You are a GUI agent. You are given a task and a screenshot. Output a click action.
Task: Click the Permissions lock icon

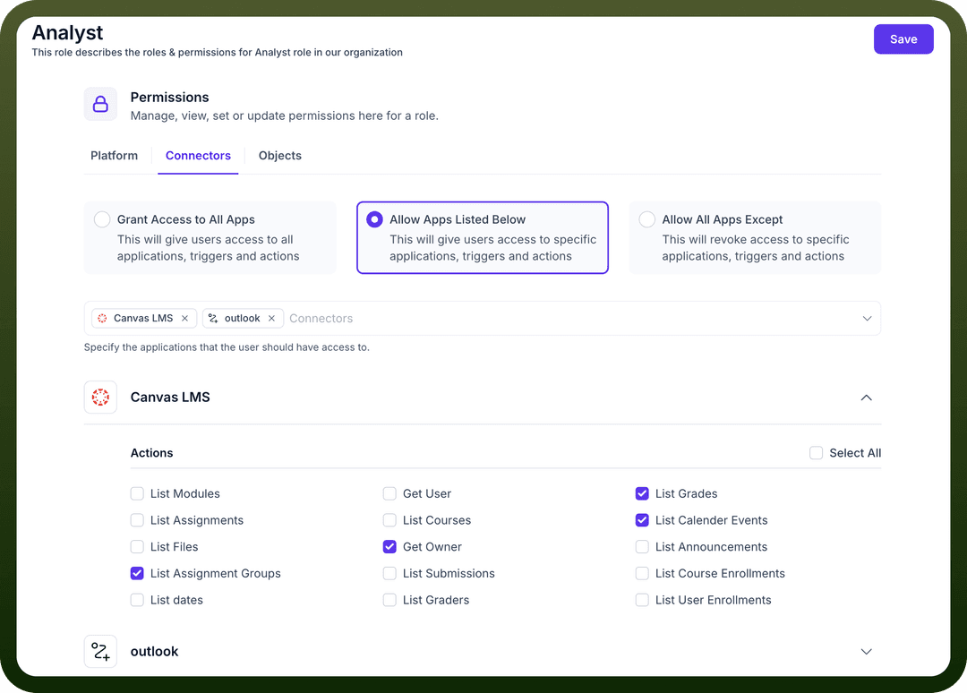pyautogui.click(x=100, y=104)
